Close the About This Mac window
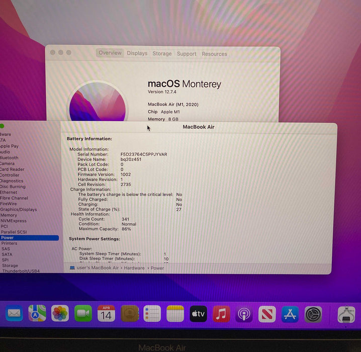This screenshot has height=352, width=361. 52,52
